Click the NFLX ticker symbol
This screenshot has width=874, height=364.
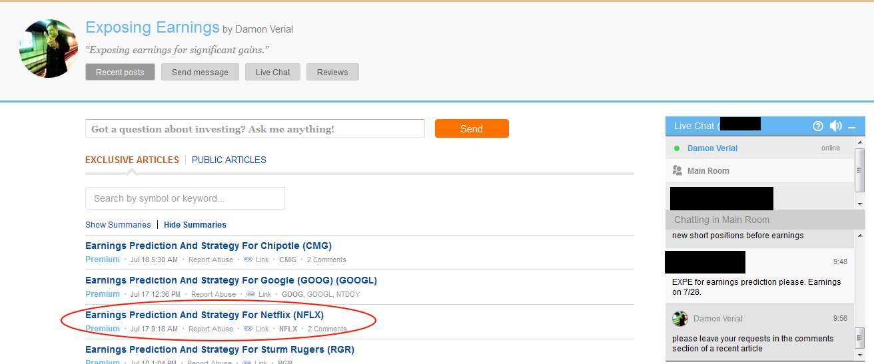288,329
